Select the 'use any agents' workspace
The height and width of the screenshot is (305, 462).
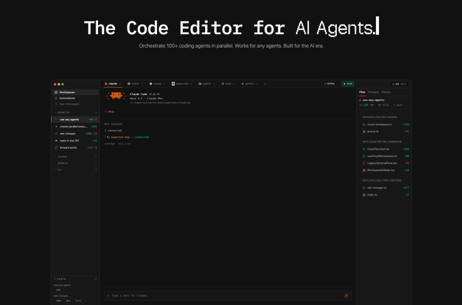tap(75, 119)
